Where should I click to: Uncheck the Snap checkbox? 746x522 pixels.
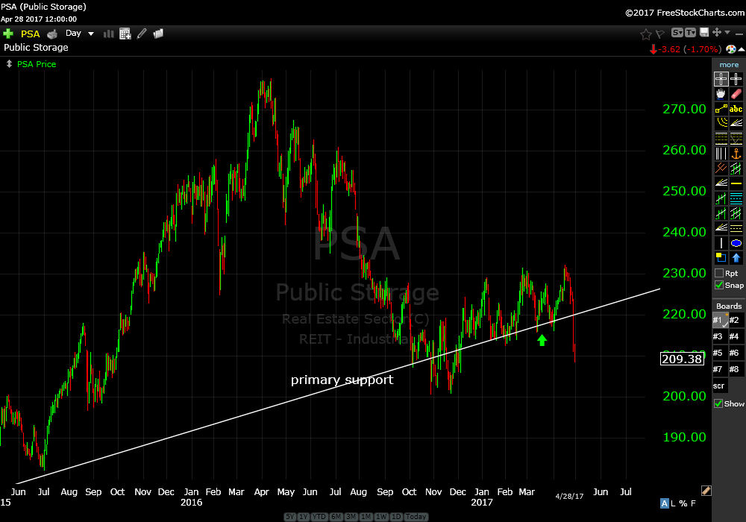coord(719,285)
